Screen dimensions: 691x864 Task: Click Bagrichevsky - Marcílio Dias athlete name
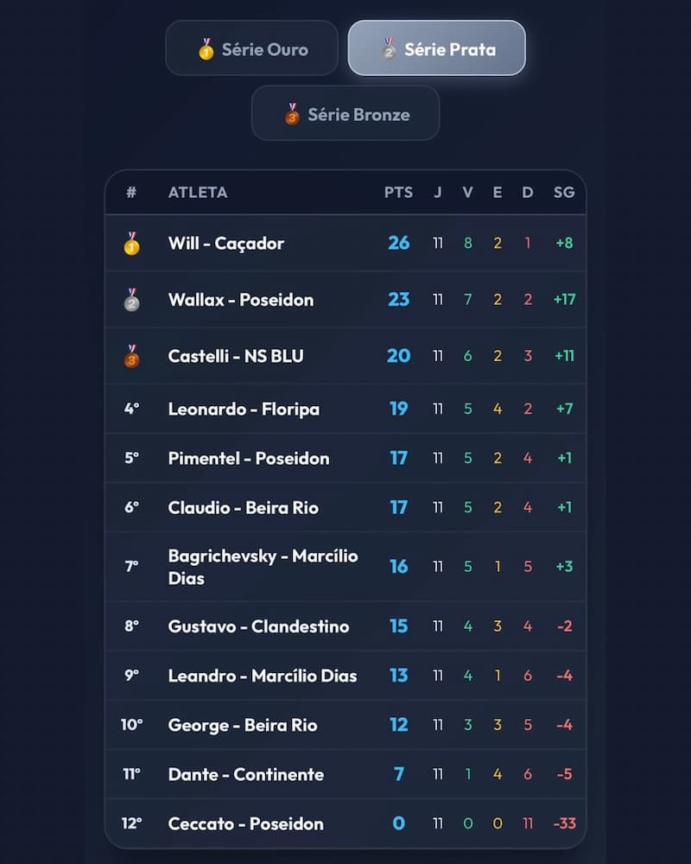click(263, 567)
